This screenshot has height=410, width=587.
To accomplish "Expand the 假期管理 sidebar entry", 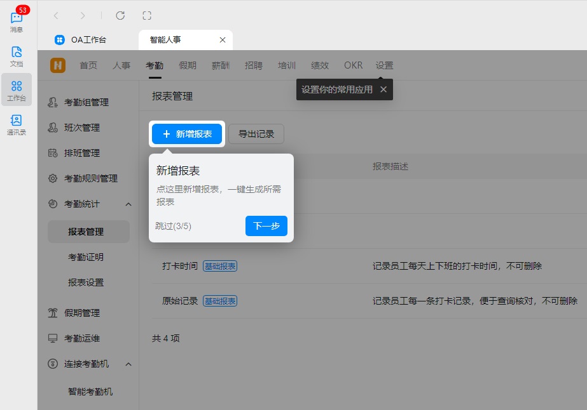I will 86,313.
